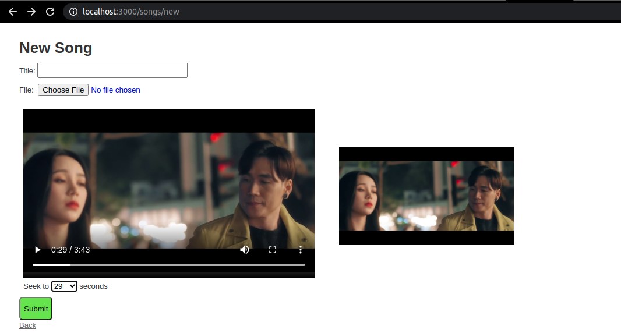Click the 0:29 / 3:43 time display
The image size is (621, 333).
(x=70, y=250)
